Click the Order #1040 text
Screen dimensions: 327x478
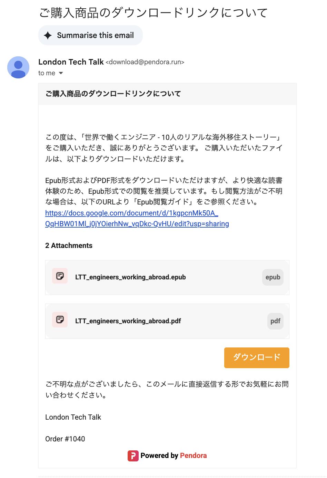click(65, 439)
